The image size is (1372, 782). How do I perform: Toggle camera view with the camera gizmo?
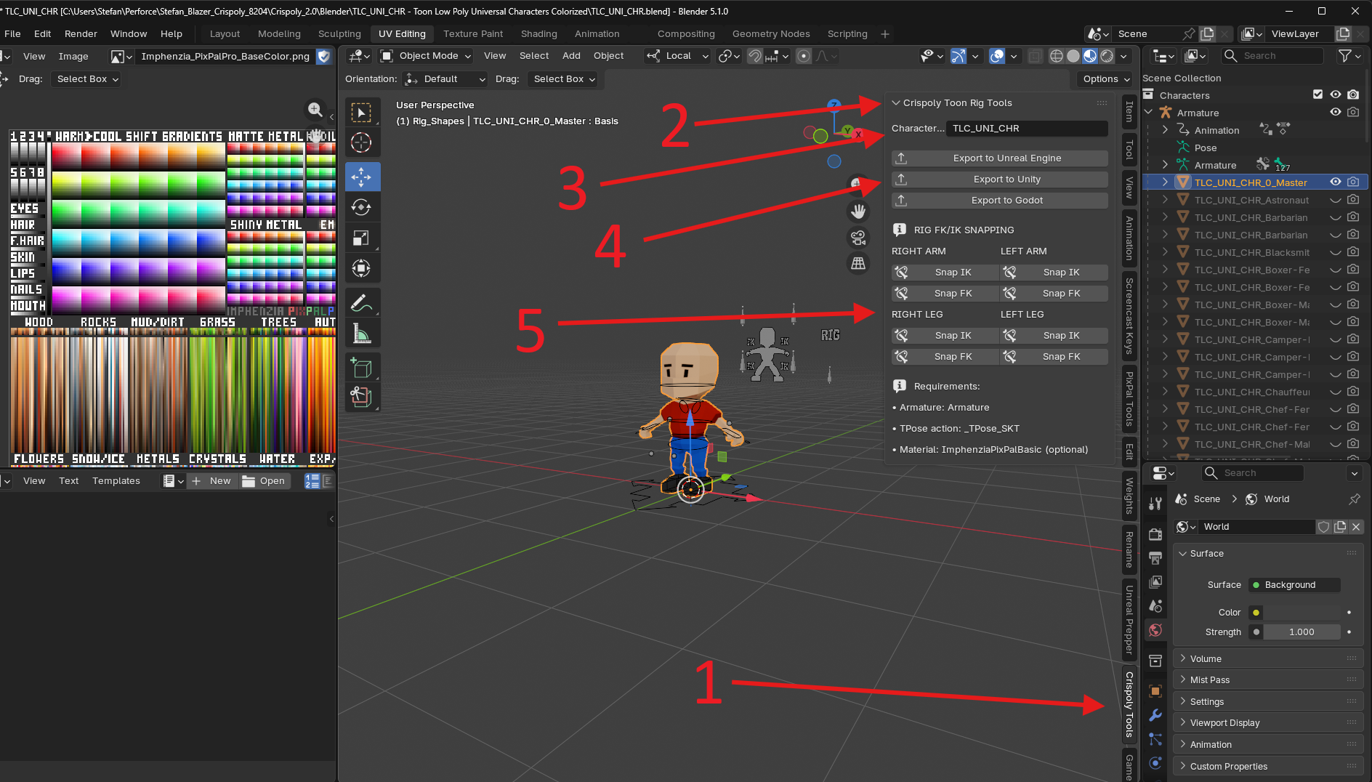(858, 238)
